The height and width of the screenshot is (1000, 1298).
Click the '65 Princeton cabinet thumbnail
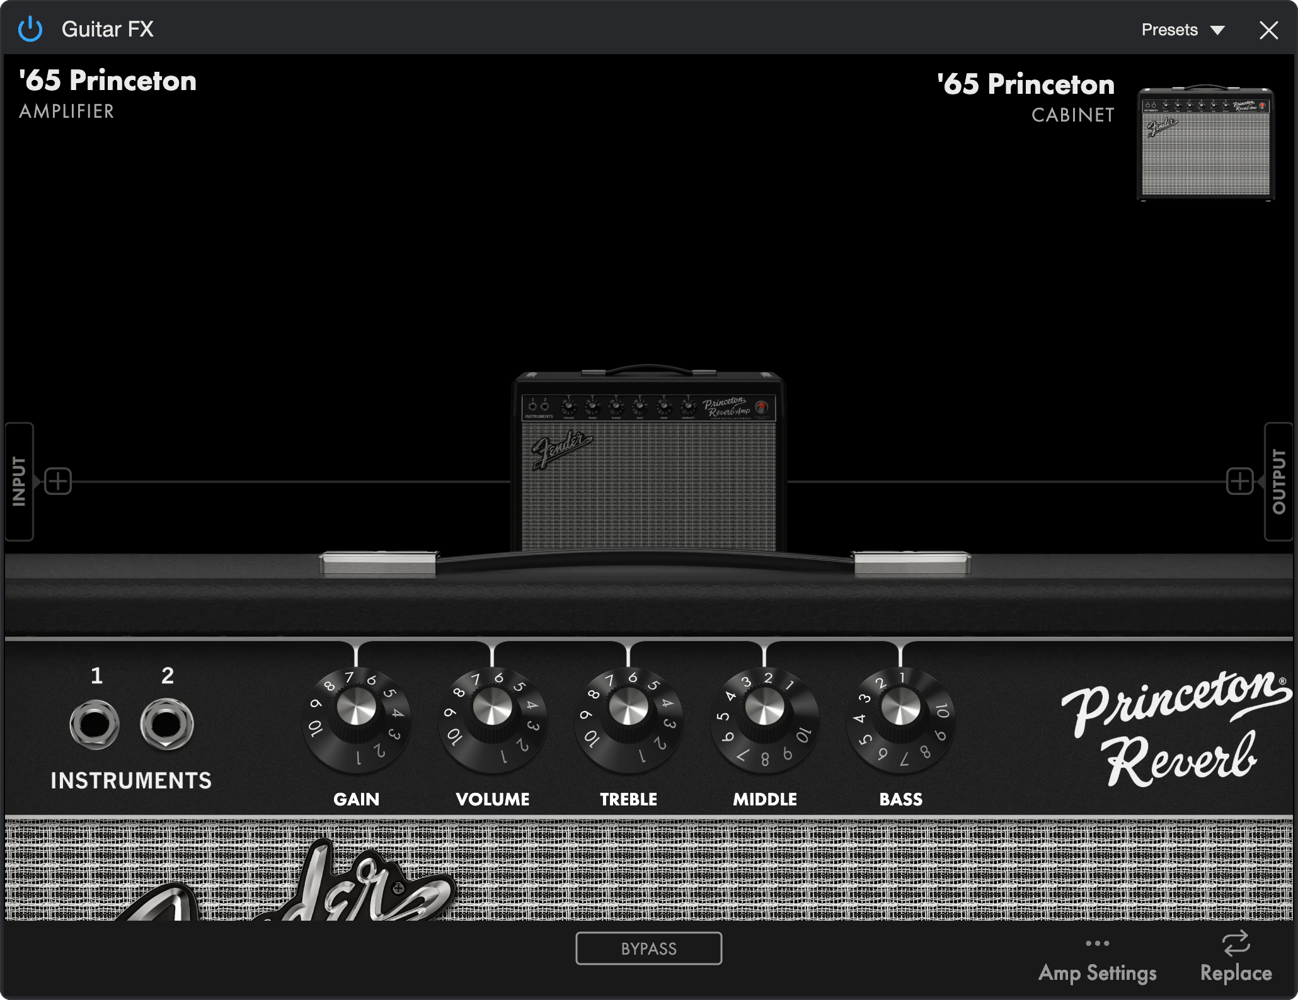point(1205,145)
